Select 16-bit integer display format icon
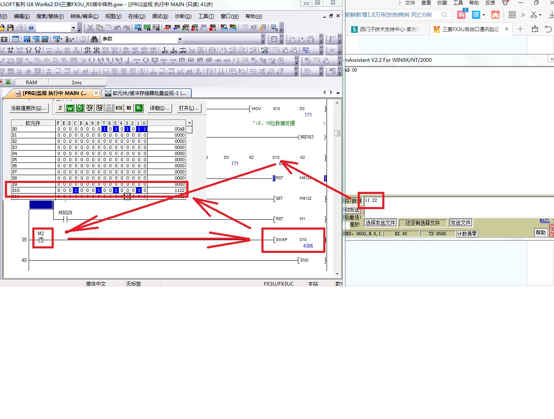The image size is (554, 419). point(79,108)
